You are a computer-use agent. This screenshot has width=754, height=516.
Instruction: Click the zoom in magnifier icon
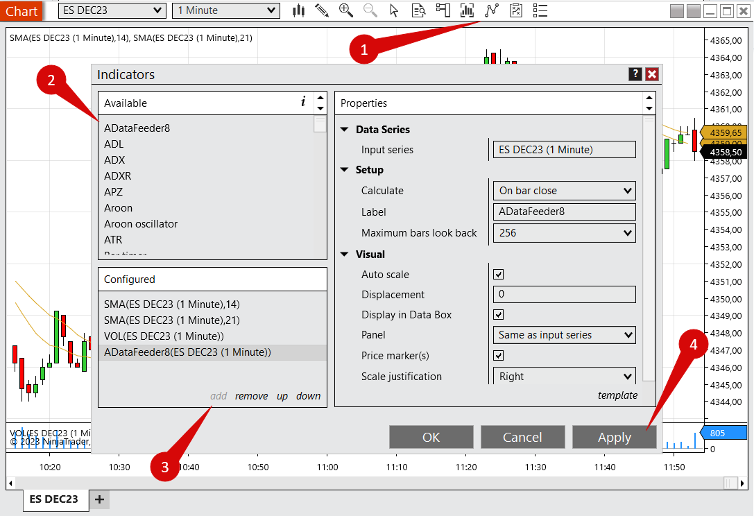pos(345,10)
